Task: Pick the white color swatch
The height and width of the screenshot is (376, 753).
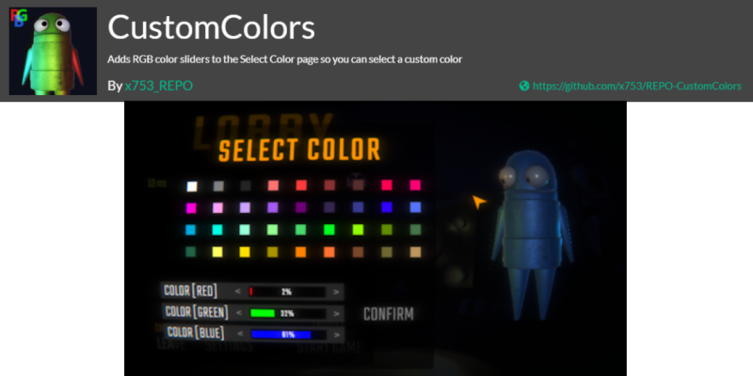Action: click(192, 186)
